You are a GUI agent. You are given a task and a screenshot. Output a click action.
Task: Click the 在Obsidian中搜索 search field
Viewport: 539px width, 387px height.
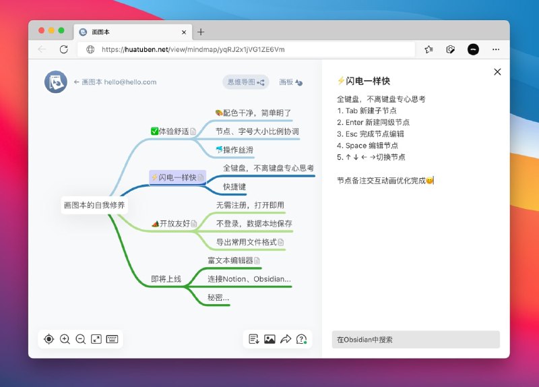(x=416, y=339)
